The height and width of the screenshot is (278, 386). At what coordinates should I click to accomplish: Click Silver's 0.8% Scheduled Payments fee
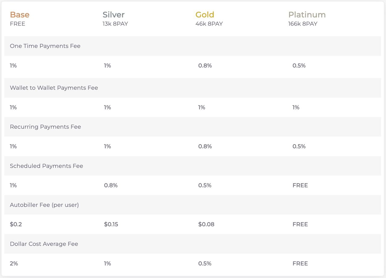point(111,185)
